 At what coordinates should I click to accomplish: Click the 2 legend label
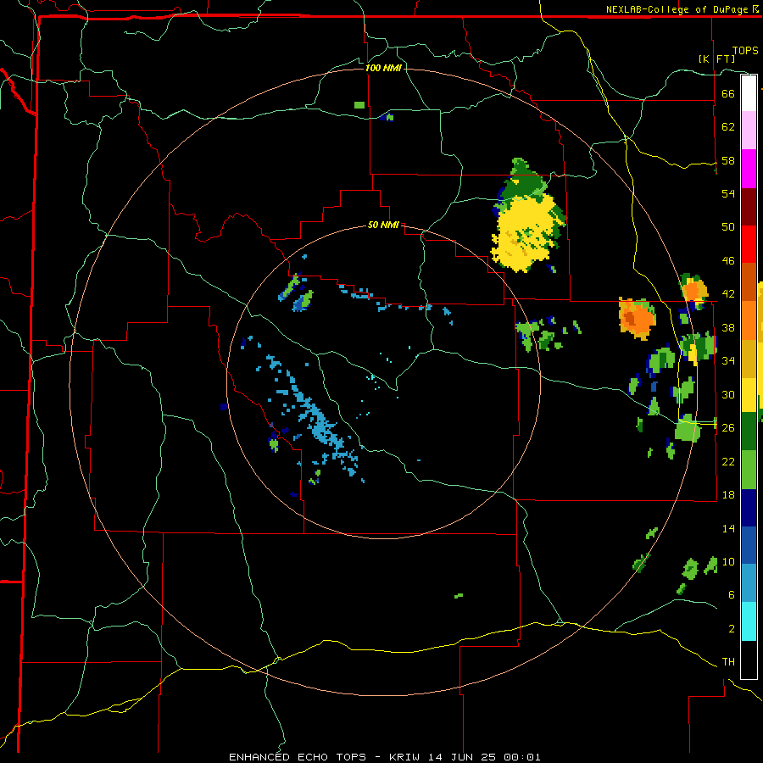(732, 629)
